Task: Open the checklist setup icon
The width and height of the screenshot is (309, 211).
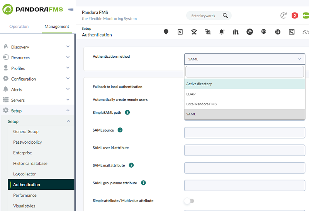Action: click(x=180, y=32)
